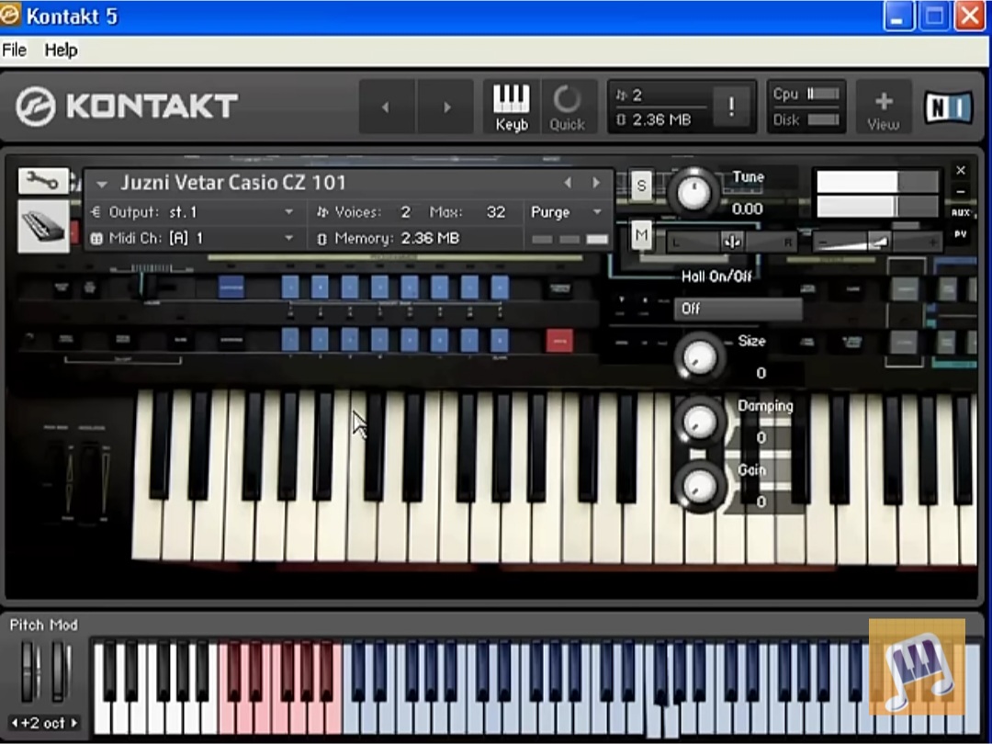Minimize the instrument header with minus button
The image size is (992, 744).
pos(961,191)
